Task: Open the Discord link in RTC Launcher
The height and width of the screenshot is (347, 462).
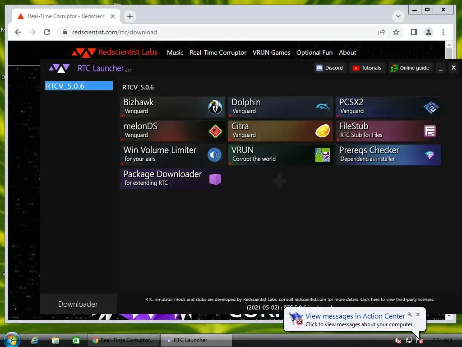Action: [329, 68]
